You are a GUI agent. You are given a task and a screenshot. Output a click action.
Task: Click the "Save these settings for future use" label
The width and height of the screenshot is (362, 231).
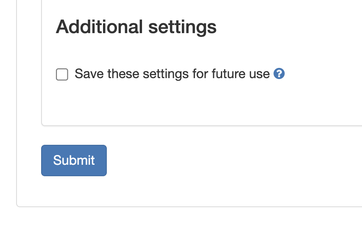172,74
